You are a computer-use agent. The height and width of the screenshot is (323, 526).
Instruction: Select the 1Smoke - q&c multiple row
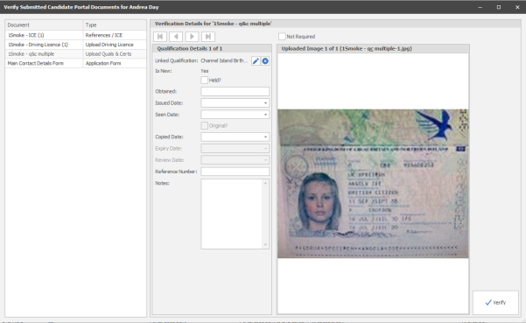(x=76, y=54)
